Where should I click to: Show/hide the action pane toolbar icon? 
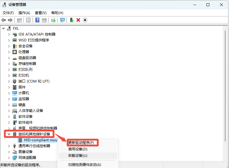point(44,20)
